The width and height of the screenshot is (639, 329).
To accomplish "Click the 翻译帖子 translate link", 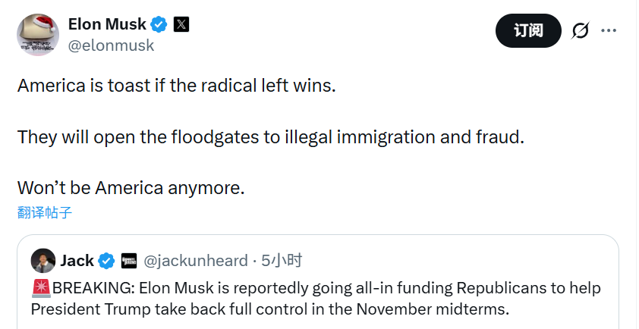I will tap(45, 212).
